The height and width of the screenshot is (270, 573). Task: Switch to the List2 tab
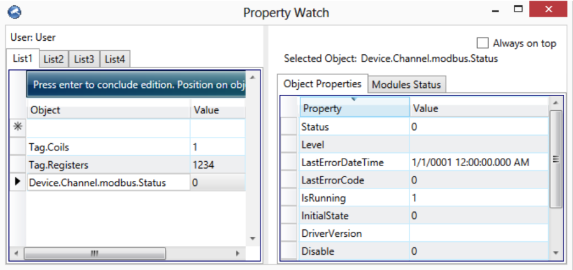tap(53, 59)
